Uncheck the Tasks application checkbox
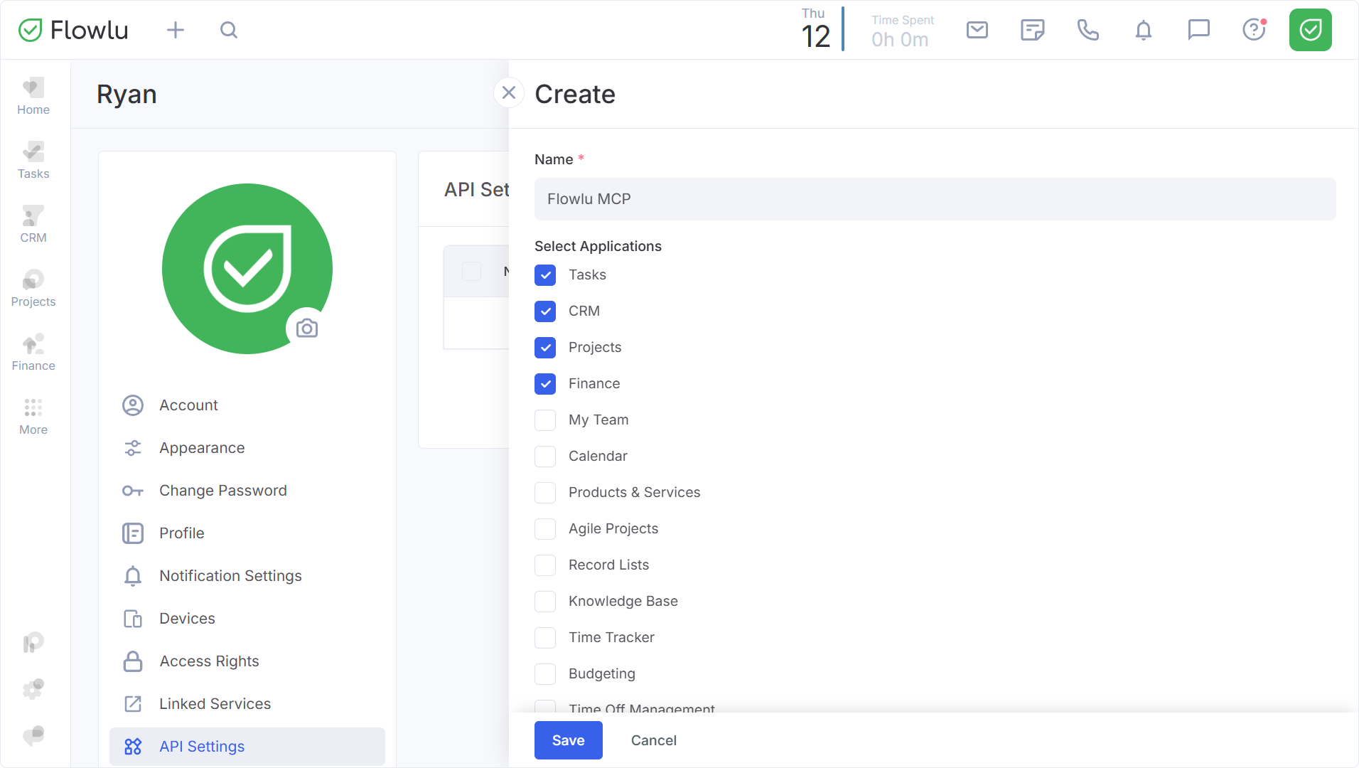 coord(545,275)
